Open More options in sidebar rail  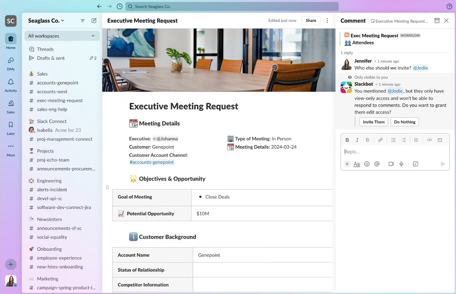(11, 150)
